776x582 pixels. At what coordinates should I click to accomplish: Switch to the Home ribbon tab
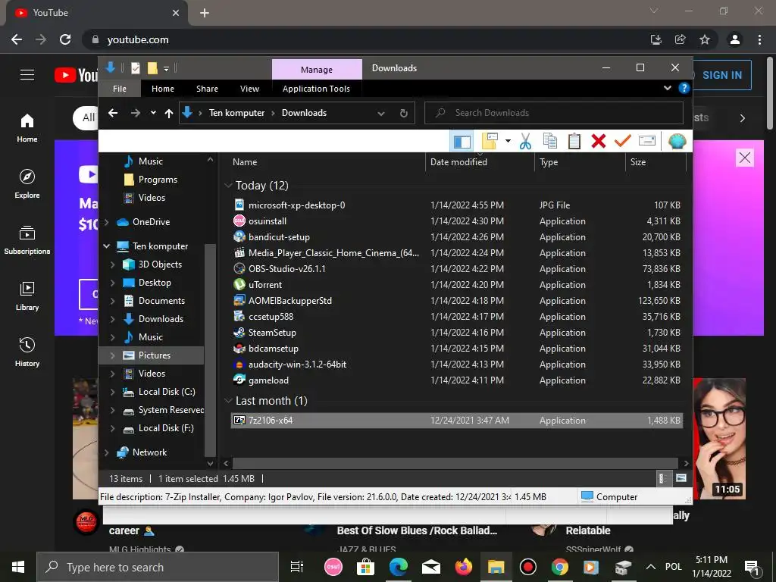[x=163, y=89]
